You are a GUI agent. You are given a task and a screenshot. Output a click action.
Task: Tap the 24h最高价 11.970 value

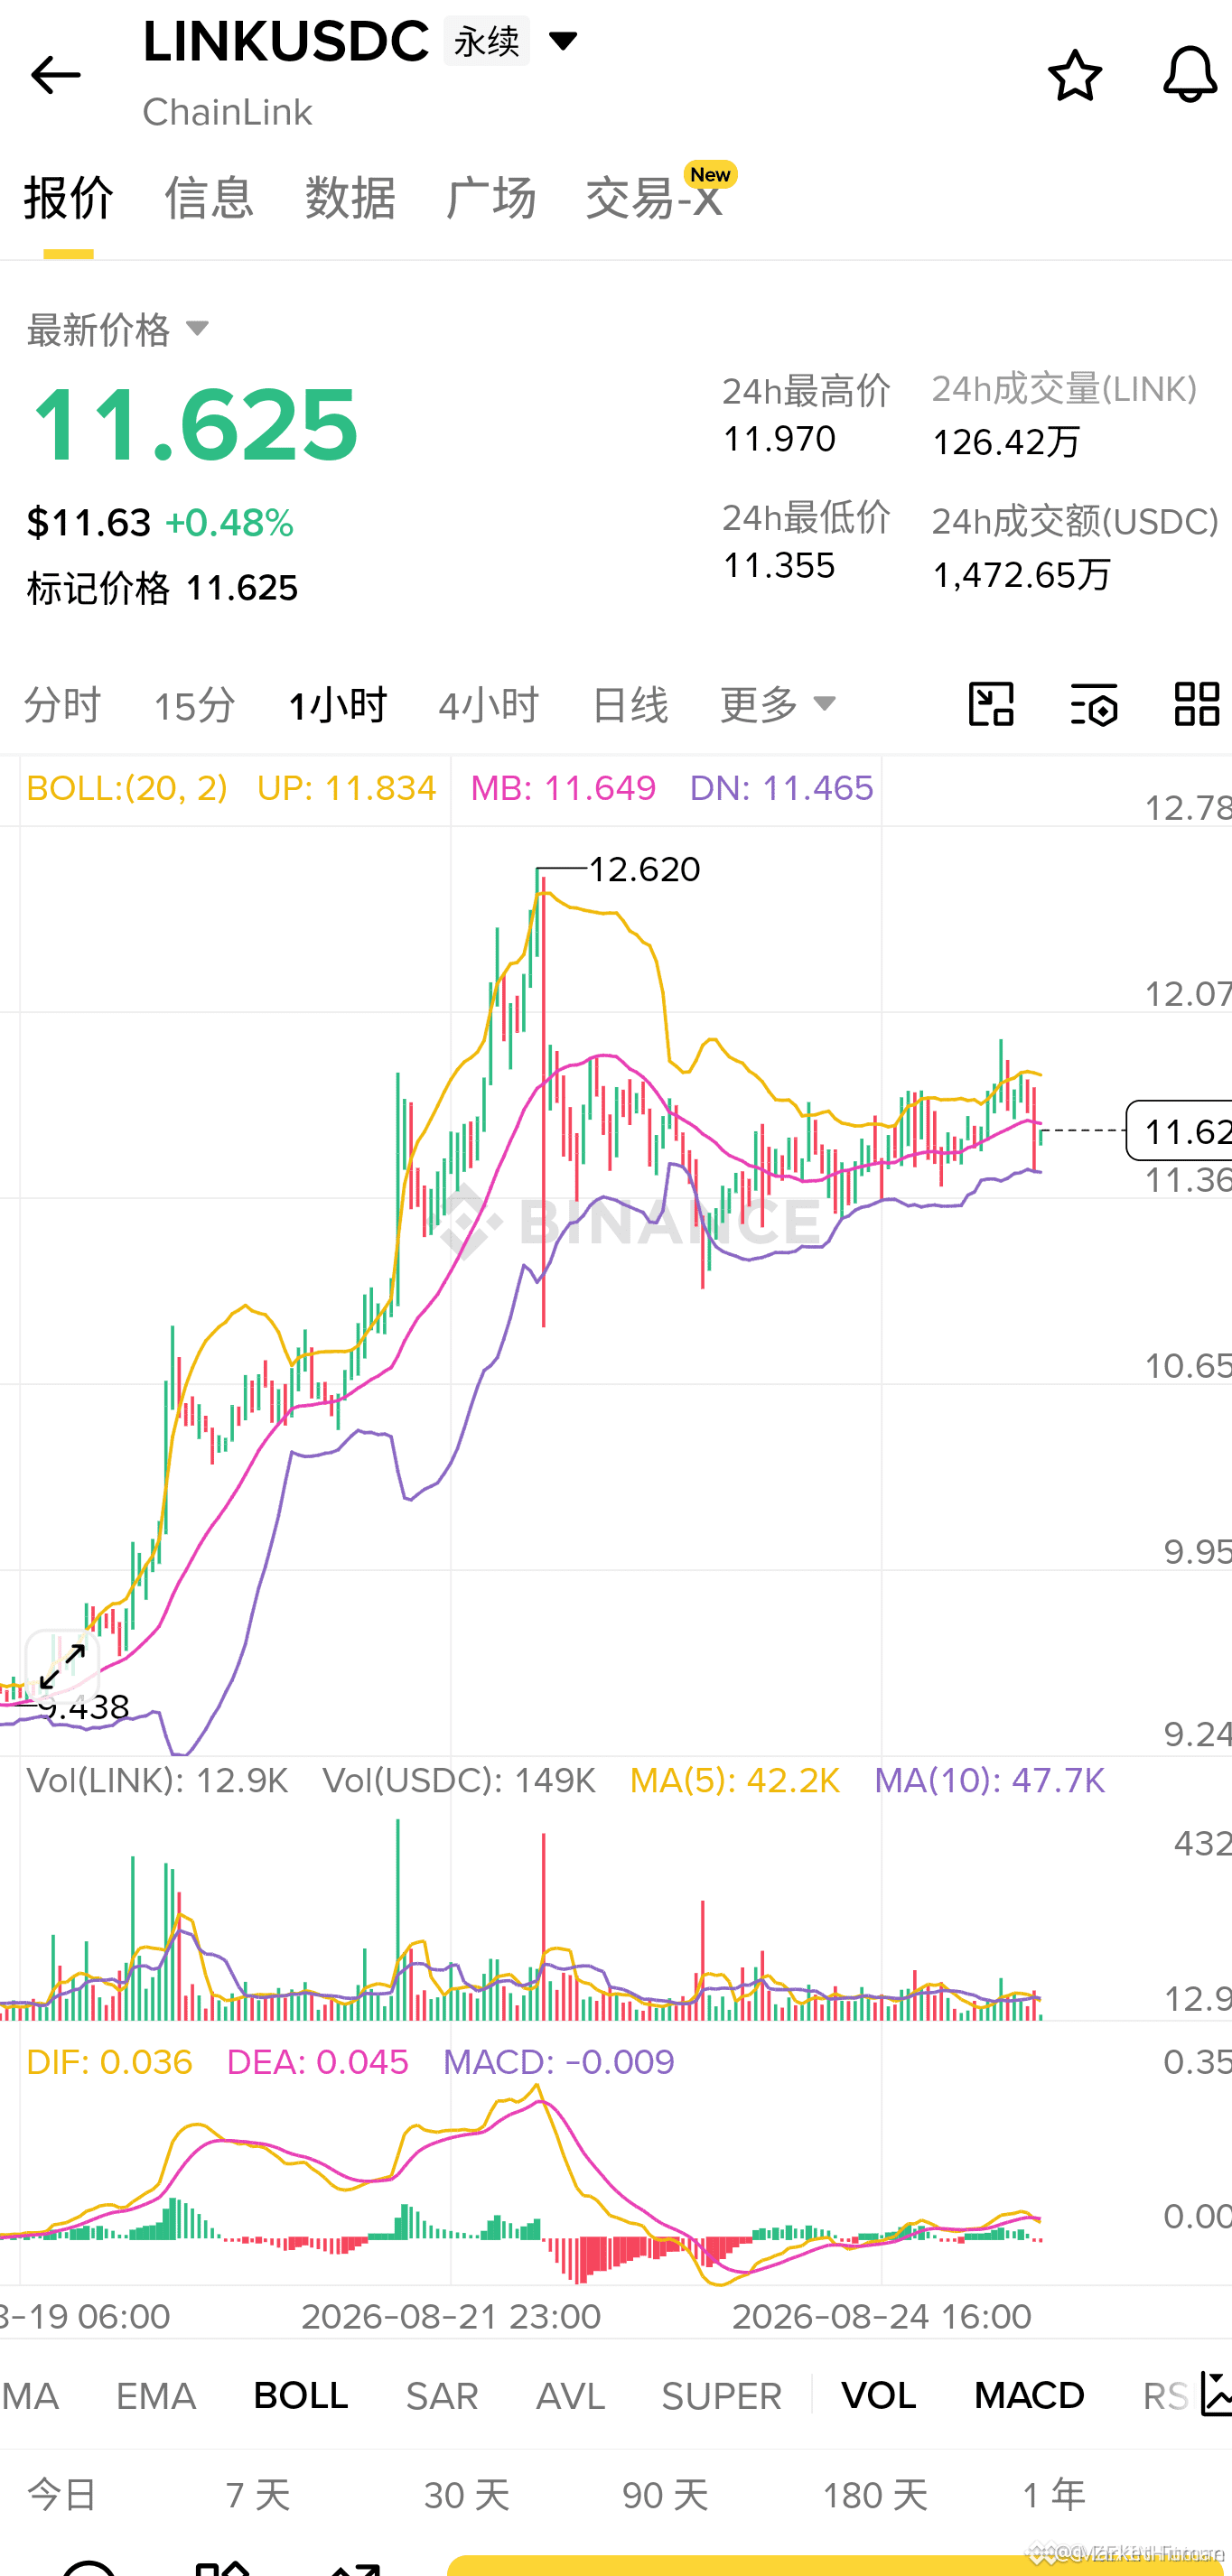pos(779,439)
